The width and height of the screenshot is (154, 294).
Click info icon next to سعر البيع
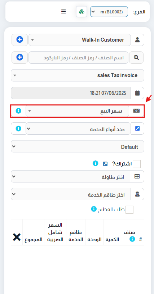click(18, 111)
